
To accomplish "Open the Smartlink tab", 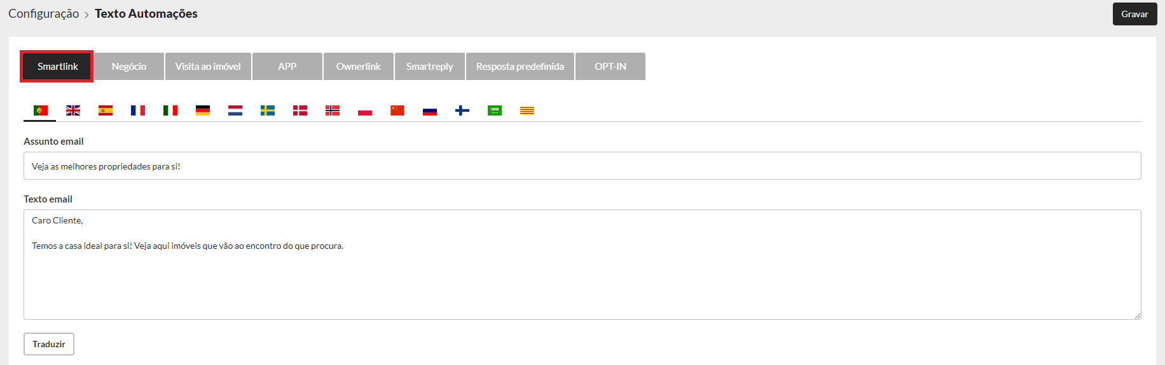I will (x=57, y=66).
